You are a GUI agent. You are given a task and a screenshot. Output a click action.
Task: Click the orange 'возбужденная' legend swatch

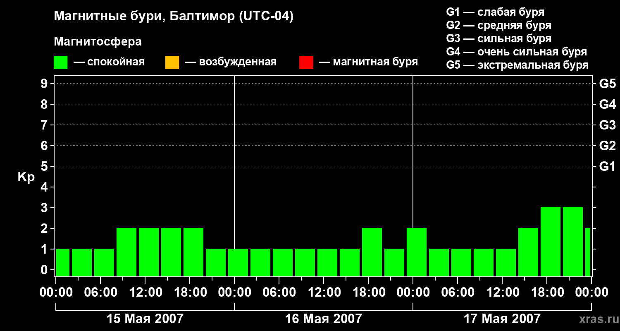pos(172,62)
